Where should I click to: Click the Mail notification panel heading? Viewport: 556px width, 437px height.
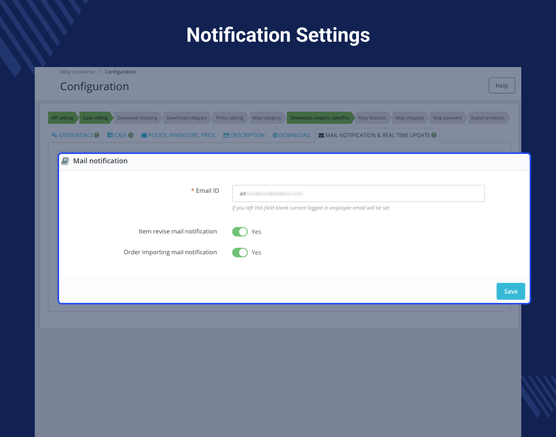click(x=100, y=161)
